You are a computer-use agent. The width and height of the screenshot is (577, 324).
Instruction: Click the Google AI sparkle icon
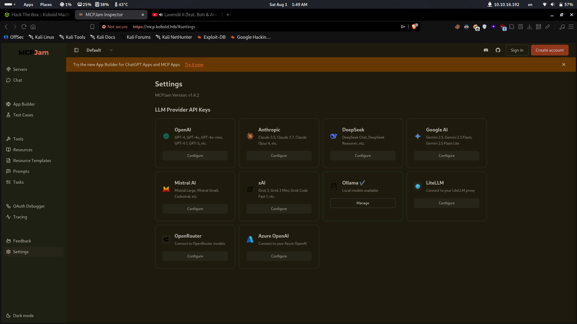coord(418,136)
